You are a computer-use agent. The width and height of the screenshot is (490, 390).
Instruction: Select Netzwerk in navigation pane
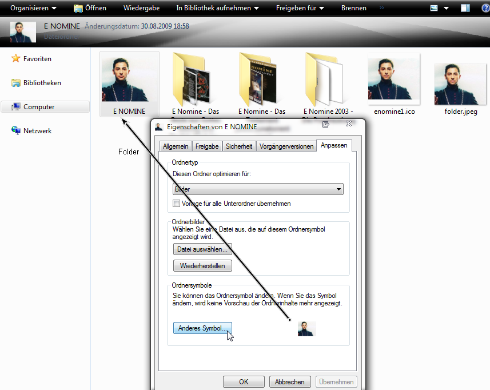(x=38, y=130)
